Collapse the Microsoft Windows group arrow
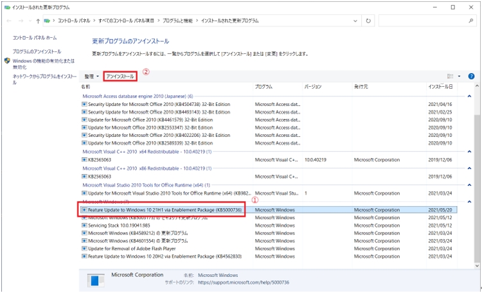Image resolution: width=482 pixels, height=293 pixels. pos(469,202)
